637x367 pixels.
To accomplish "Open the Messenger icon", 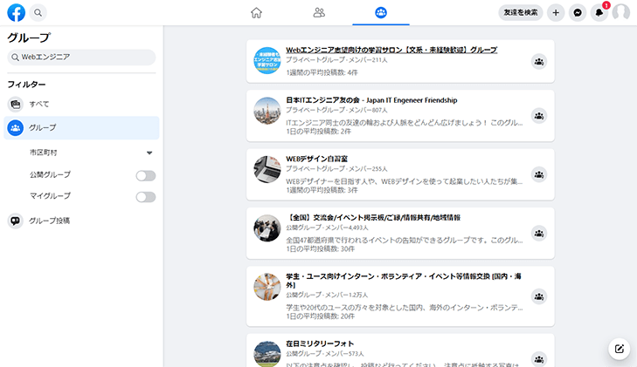I will click(x=577, y=13).
